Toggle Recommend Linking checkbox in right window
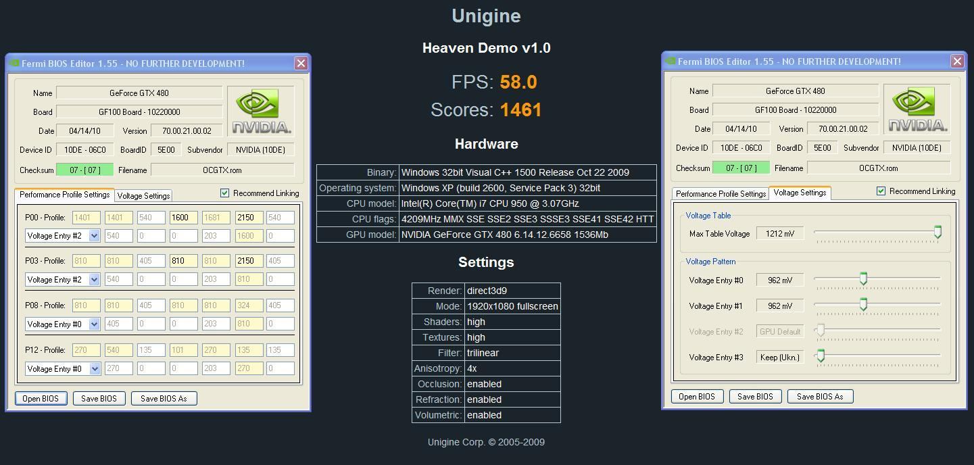This screenshot has height=465, width=974. [881, 191]
